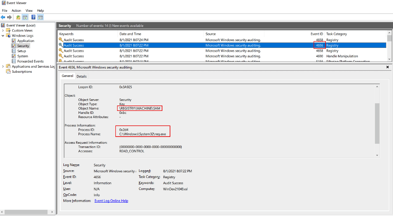Click the key icon of selected 4656 event
393x216 pixels.
[x=60, y=45]
